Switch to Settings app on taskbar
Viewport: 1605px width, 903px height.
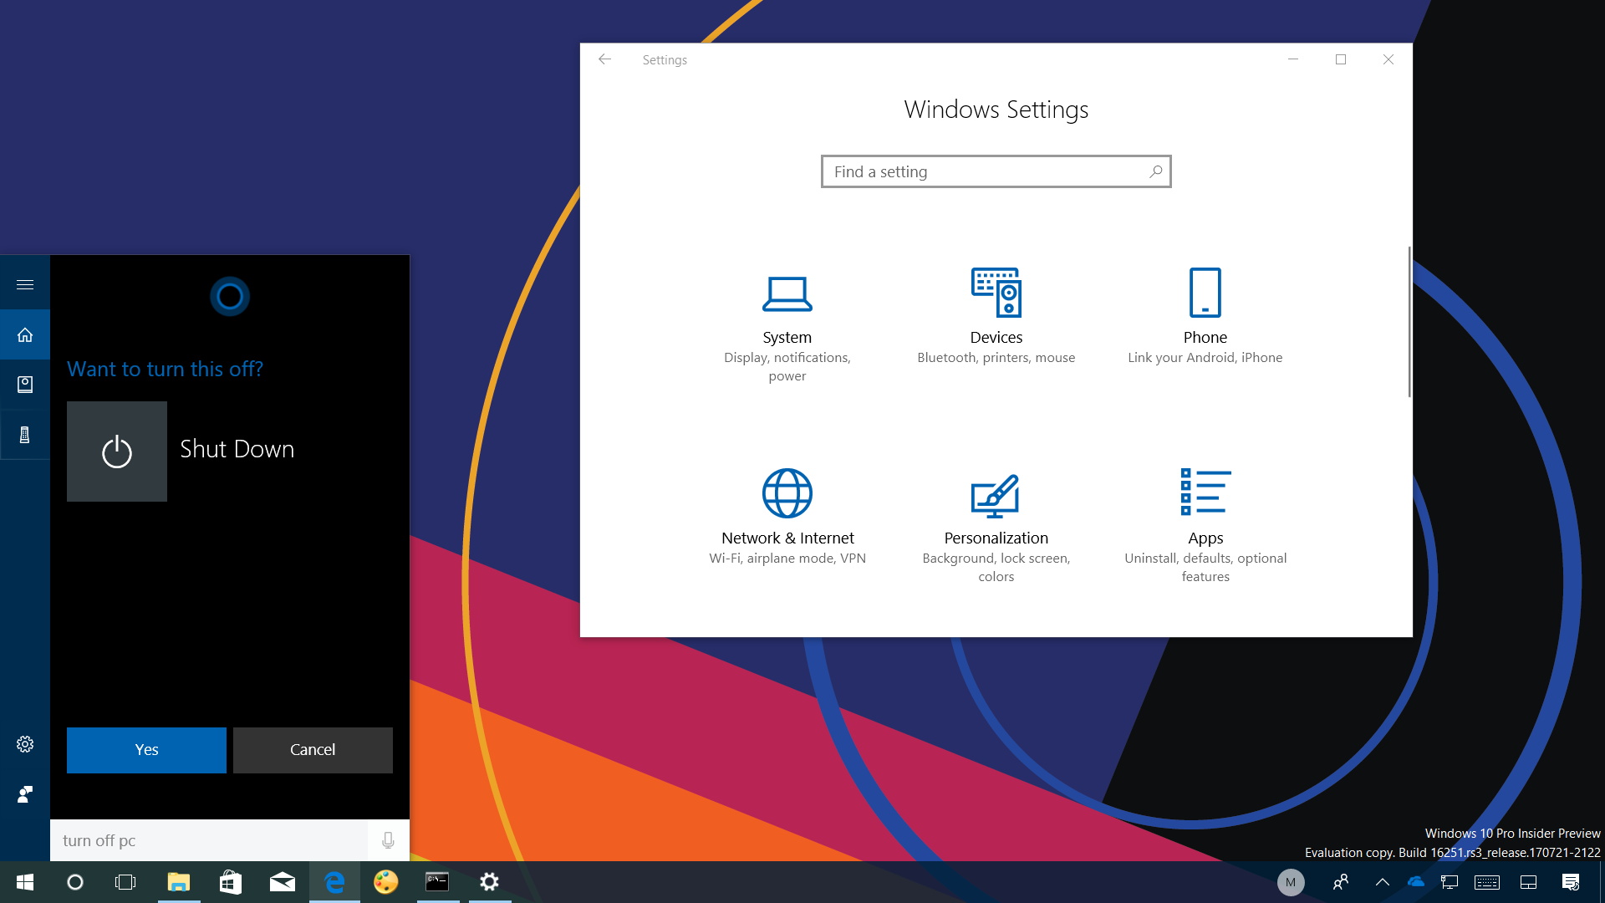[x=489, y=882]
